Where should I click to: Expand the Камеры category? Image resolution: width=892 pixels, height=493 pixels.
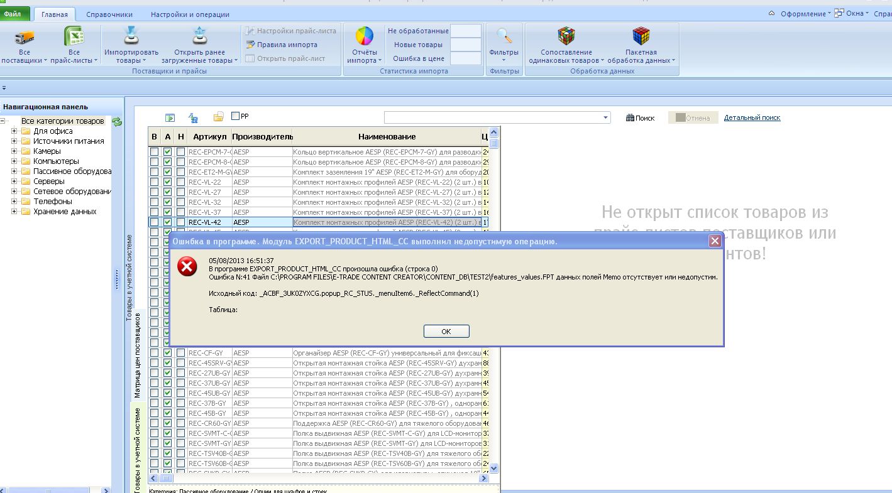pyautogui.click(x=14, y=151)
